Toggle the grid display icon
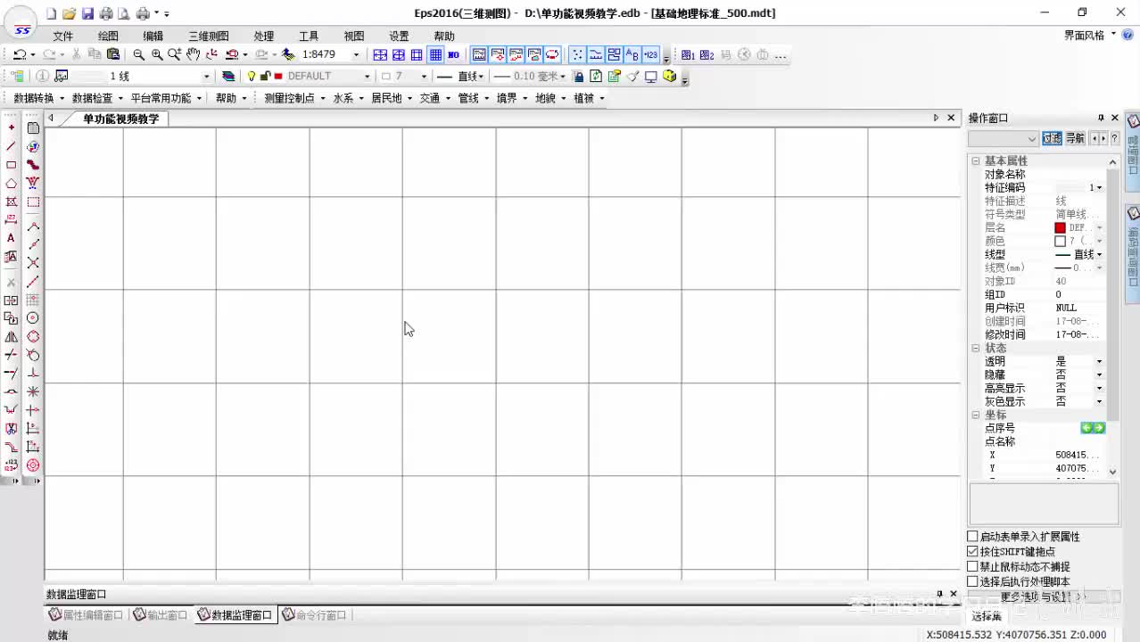 point(435,54)
